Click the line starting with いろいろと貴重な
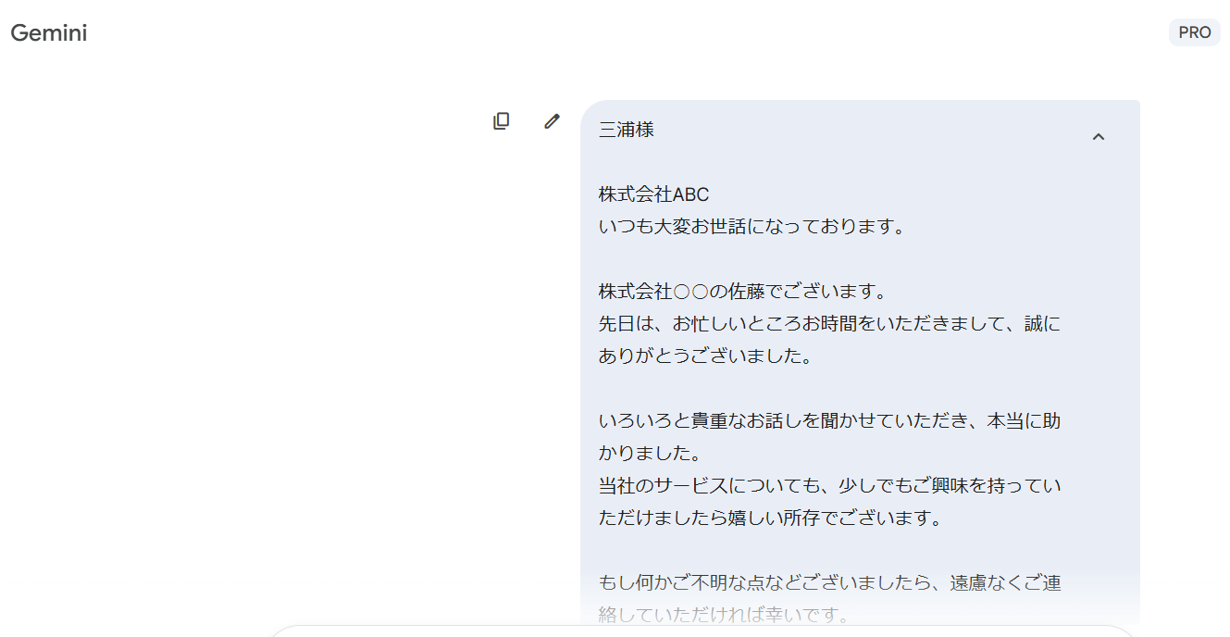The width and height of the screenshot is (1230, 637). point(829,421)
